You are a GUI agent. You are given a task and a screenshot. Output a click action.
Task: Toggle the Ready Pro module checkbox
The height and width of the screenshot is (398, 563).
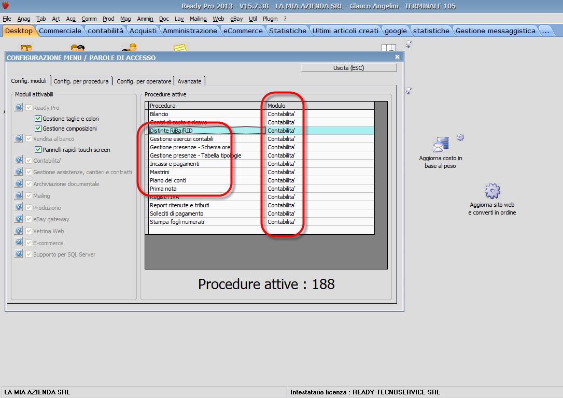(29, 107)
